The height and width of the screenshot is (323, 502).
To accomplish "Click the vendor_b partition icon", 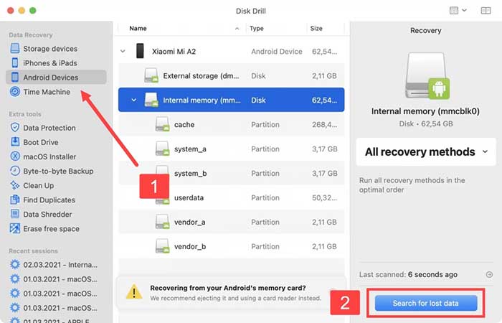I will click(162, 246).
